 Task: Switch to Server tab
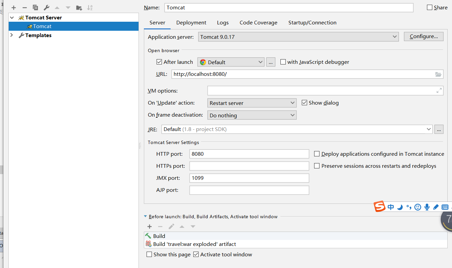157,23
